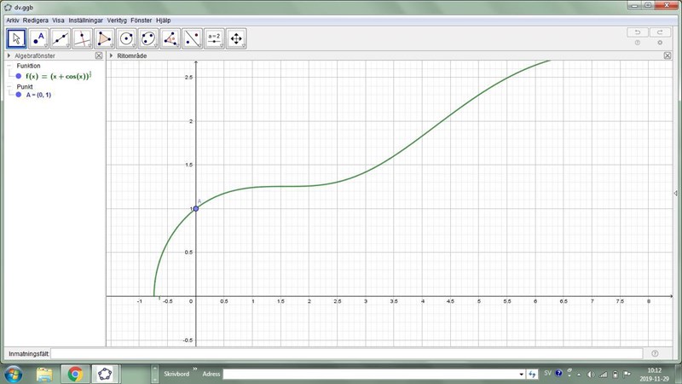This screenshot has width=682, height=384.
Task: Toggle visibility of function f(x)
Action: (x=18, y=76)
